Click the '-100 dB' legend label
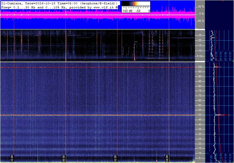 (127, 11)
